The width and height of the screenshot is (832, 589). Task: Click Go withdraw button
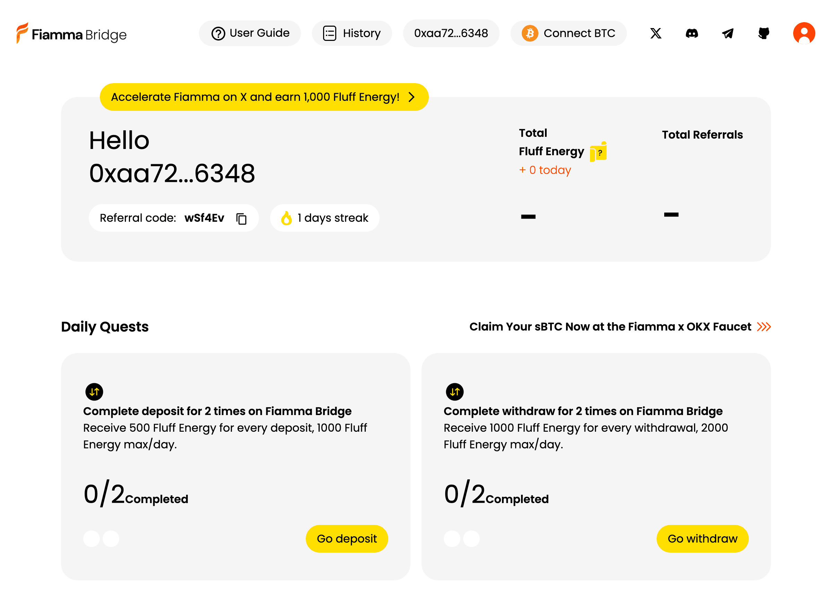pyautogui.click(x=702, y=538)
